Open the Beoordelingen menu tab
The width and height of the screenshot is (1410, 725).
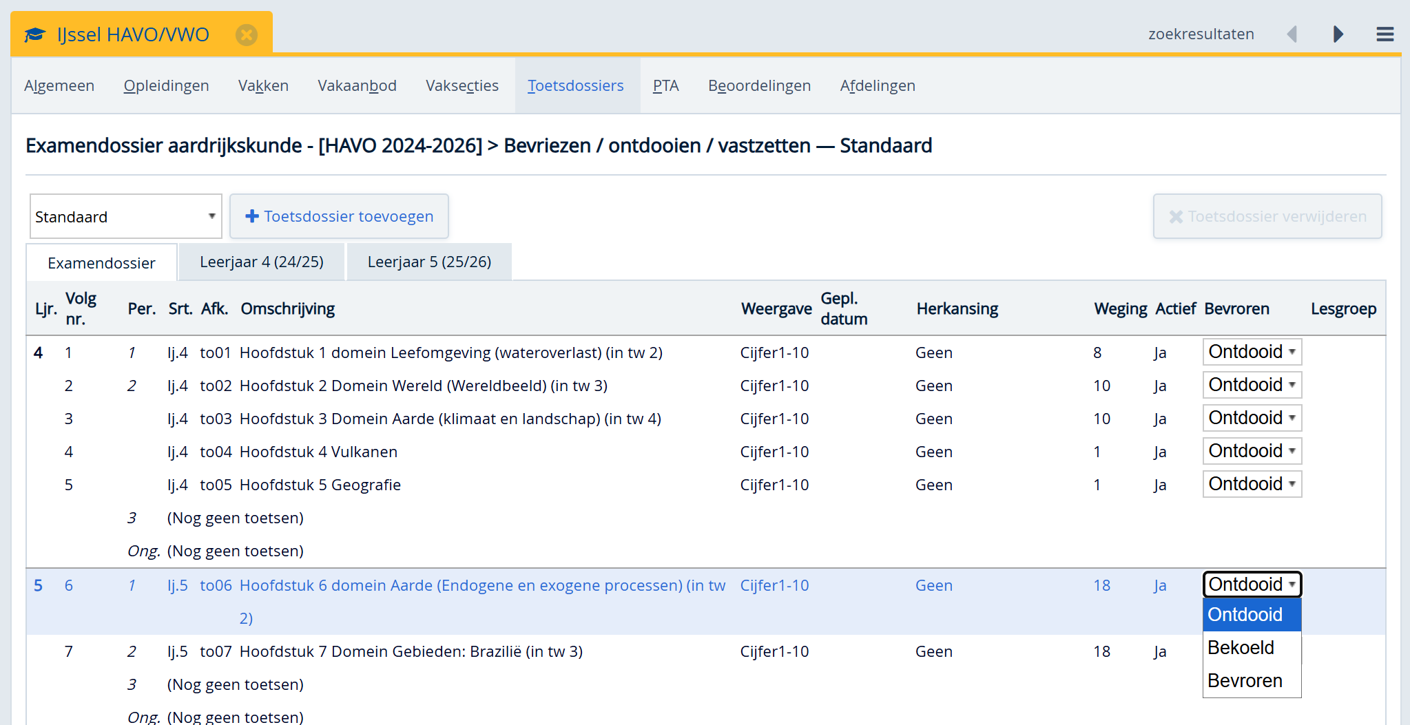(x=759, y=85)
